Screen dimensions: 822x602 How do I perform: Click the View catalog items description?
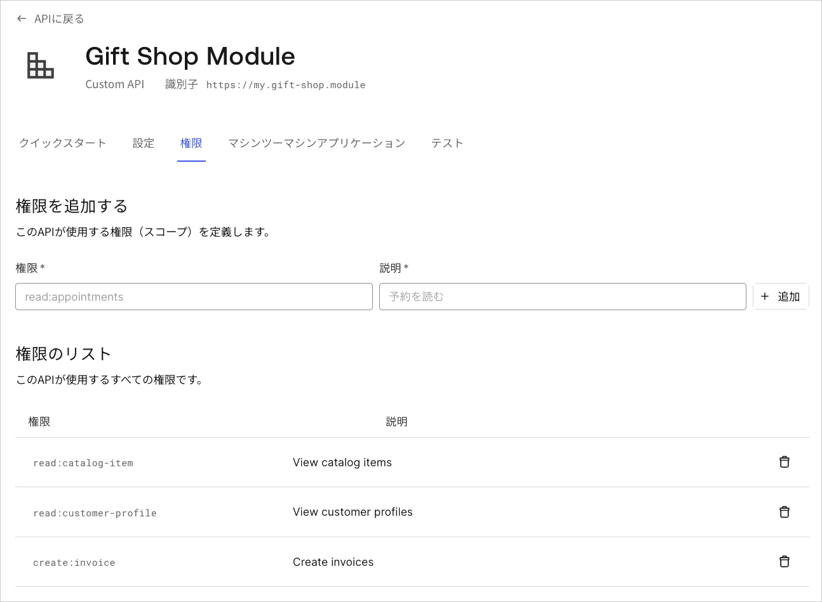[342, 462]
